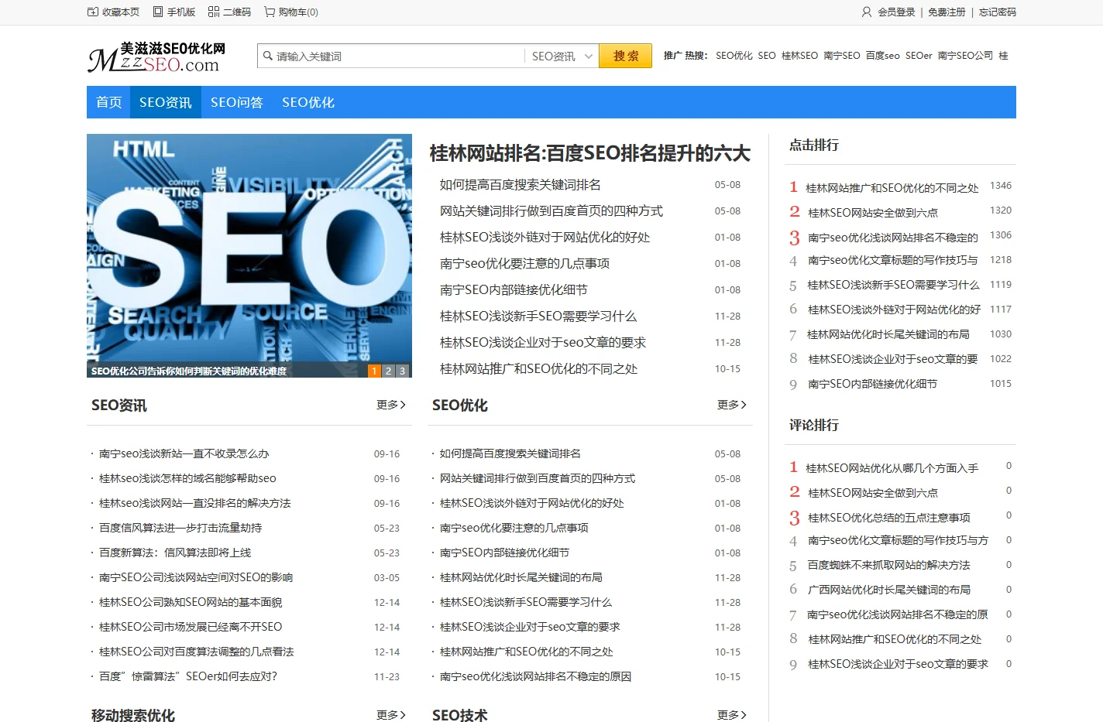Click the 请输入关键词 search field

click(391, 56)
